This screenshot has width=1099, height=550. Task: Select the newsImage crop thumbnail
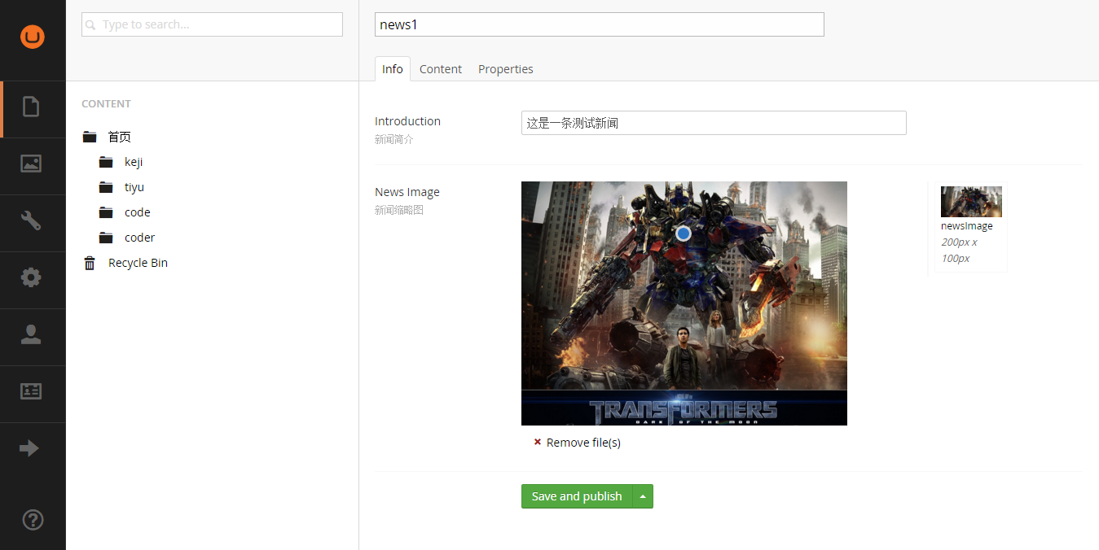click(971, 202)
